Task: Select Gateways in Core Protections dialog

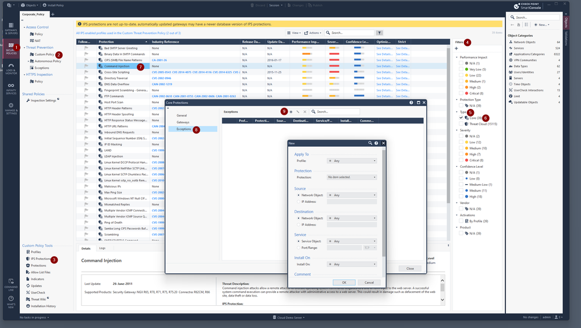Action: click(x=183, y=122)
